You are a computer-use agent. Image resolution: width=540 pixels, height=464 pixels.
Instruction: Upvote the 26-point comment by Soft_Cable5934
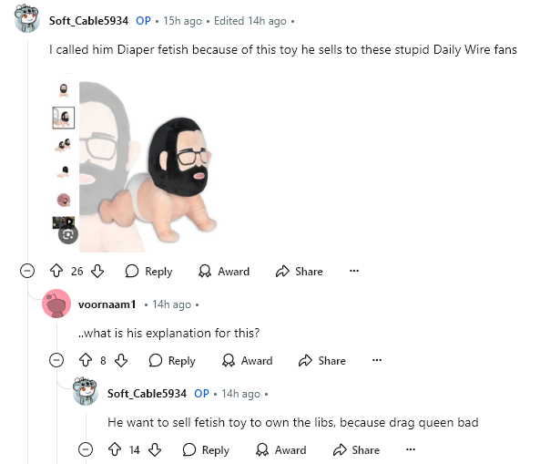pos(56,271)
